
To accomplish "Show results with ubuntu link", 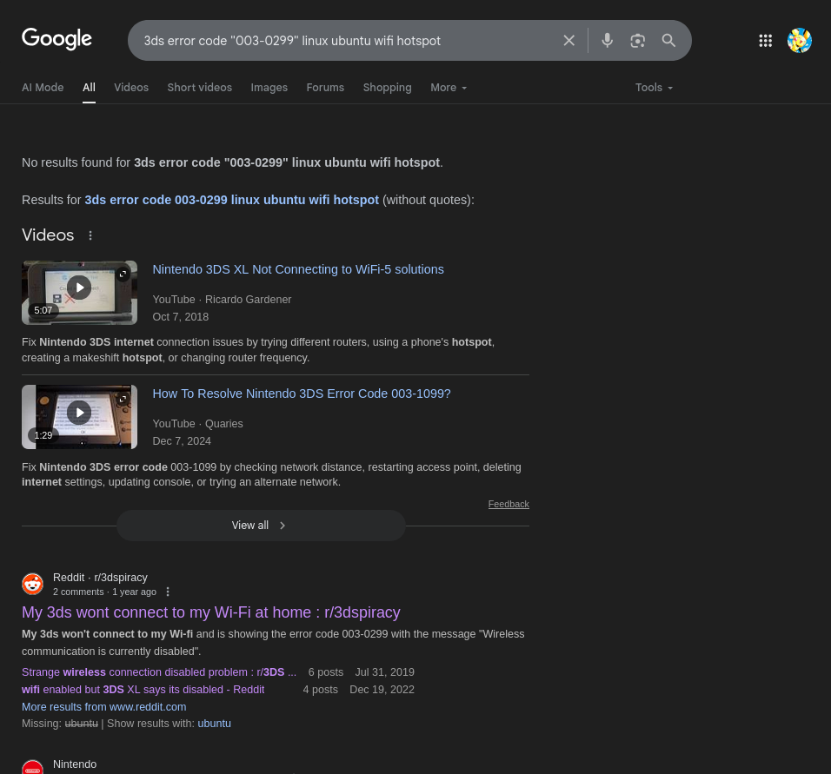I will [x=214, y=723].
